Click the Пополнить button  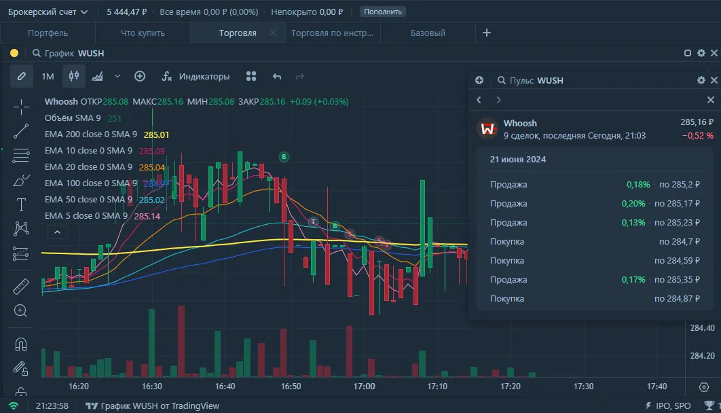click(x=383, y=12)
